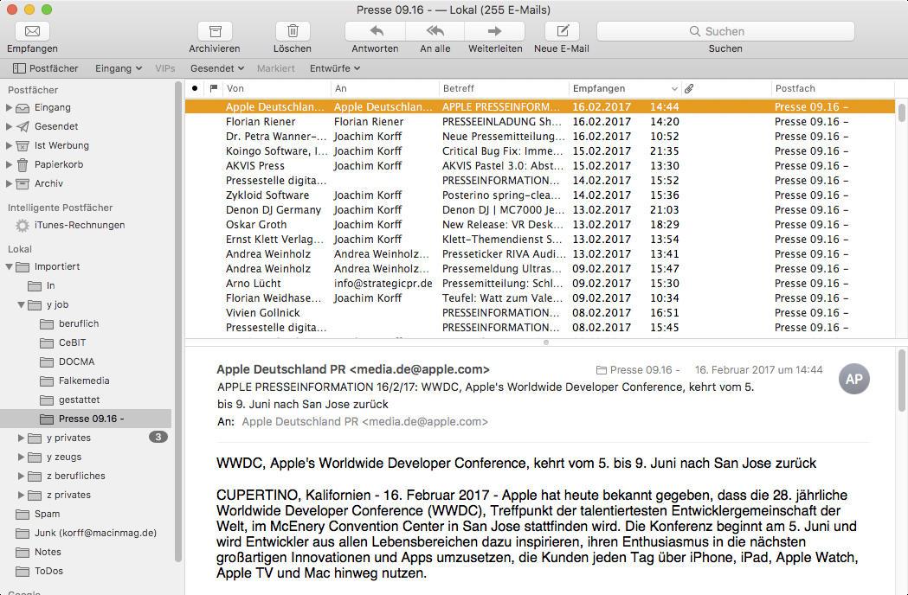
Task: Expand the Gesendet mailbox triangle
Action: pos(9,127)
